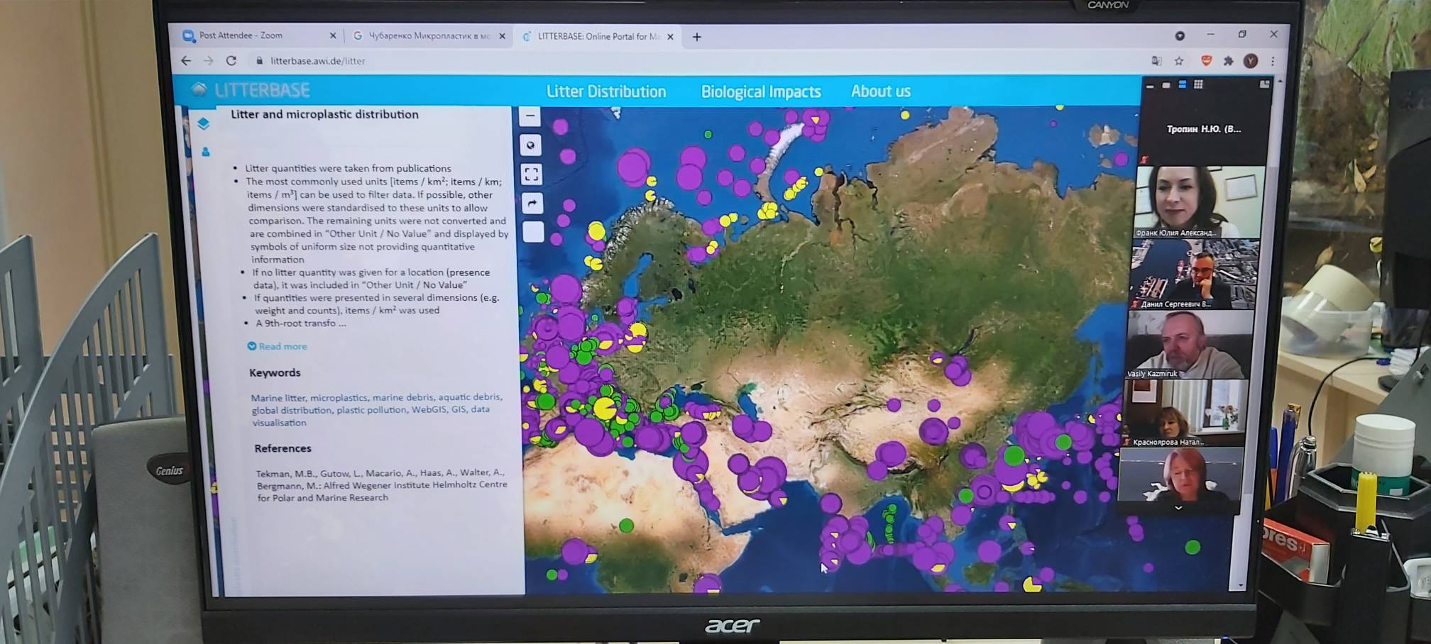Open the red shield extension icon

pos(1206,61)
